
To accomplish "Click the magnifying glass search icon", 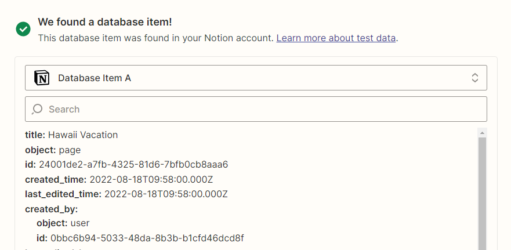I will click(37, 109).
